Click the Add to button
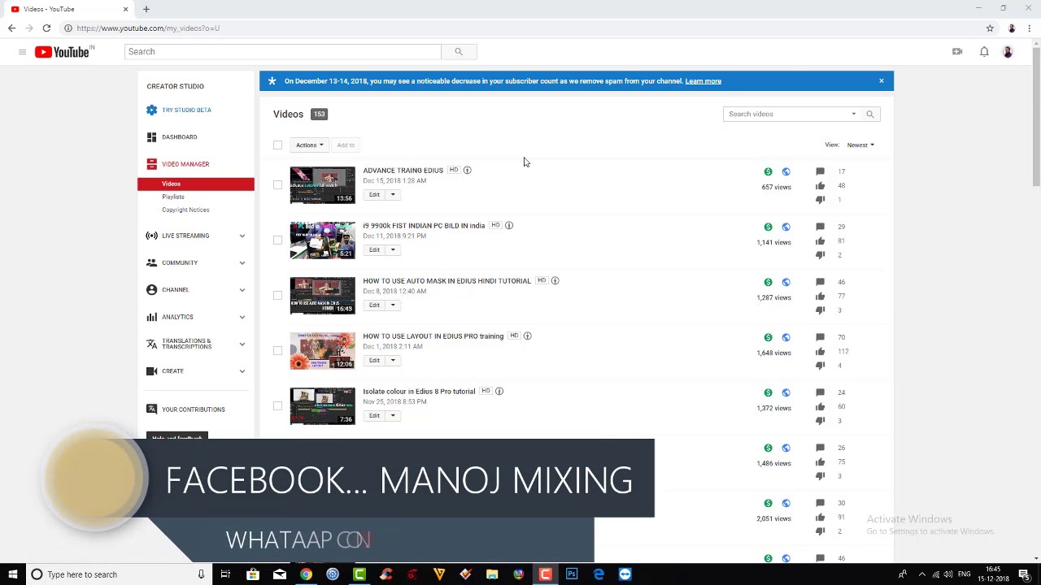The image size is (1041, 585). (346, 145)
